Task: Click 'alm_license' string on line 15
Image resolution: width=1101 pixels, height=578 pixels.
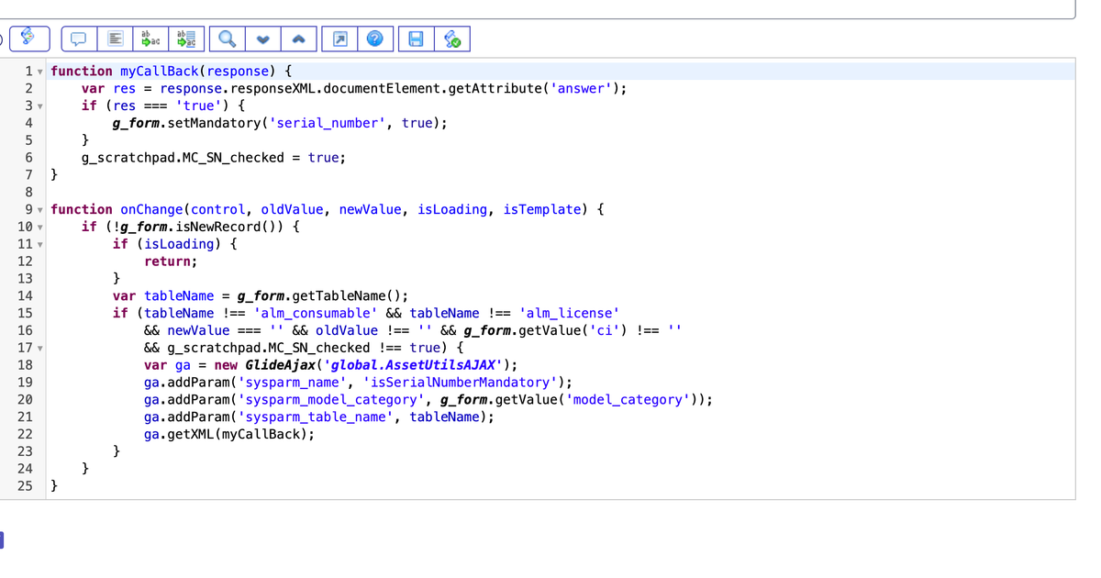Action: point(569,313)
